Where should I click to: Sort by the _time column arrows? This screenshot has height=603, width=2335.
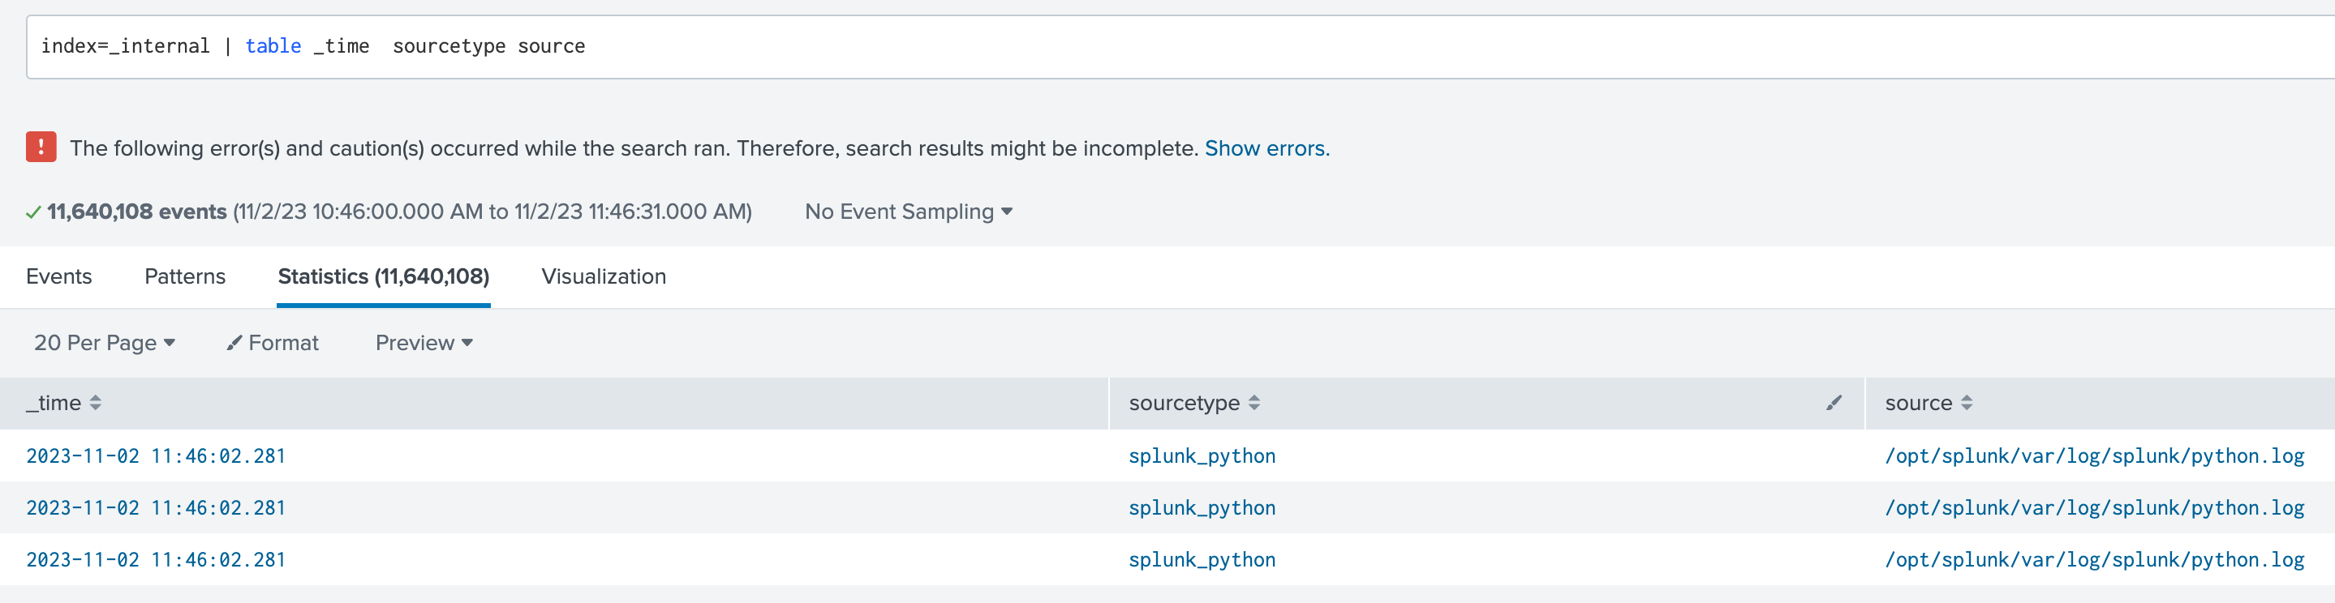(95, 403)
